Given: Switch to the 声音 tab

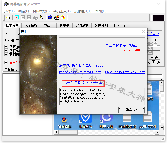Looking at the screenshot, I should click(47, 25).
